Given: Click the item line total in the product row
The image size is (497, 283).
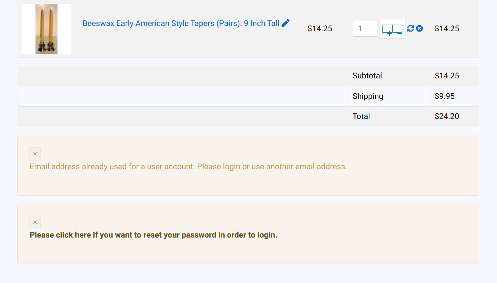Looking at the screenshot, I should pyautogui.click(x=447, y=29).
